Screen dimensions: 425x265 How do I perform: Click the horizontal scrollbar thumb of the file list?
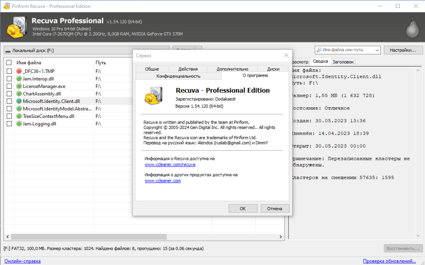point(89,237)
